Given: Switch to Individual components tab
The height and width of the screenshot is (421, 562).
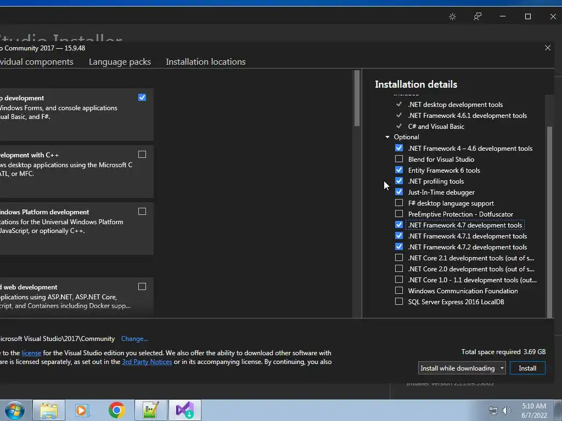Looking at the screenshot, I should coord(36,61).
